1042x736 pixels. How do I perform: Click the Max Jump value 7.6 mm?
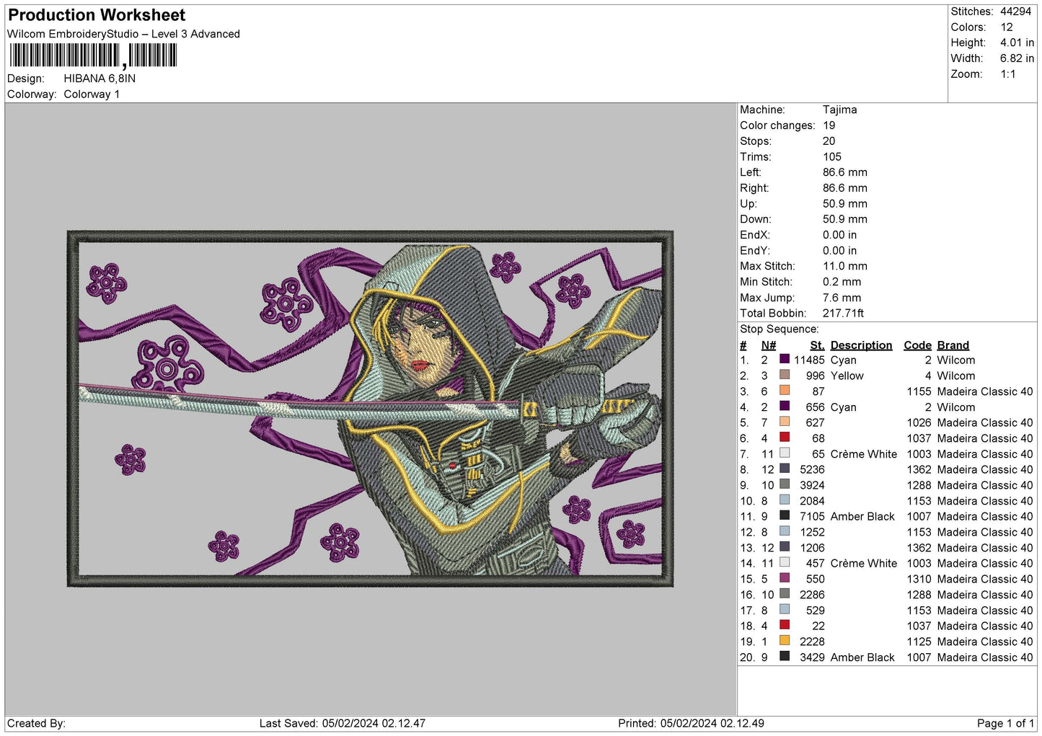point(842,298)
